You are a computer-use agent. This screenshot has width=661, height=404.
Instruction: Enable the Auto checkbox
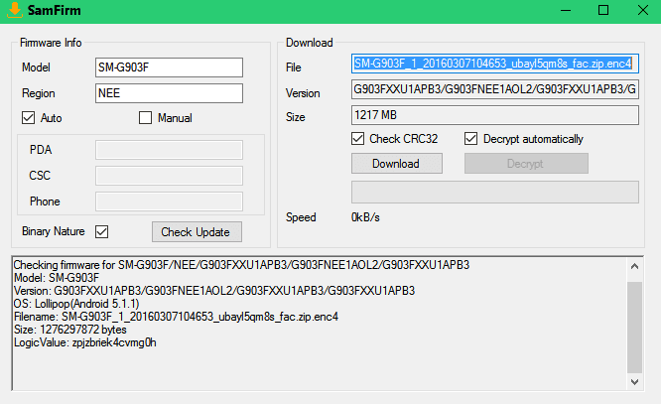click(x=28, y=118)
